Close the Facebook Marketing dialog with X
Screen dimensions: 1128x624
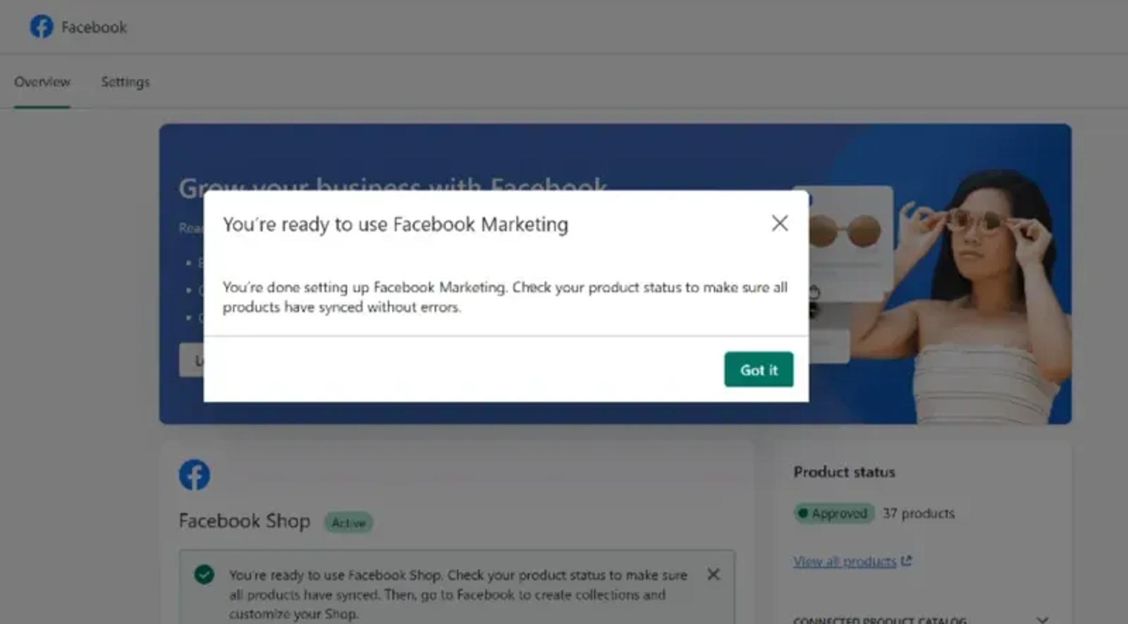click(780, 223)
